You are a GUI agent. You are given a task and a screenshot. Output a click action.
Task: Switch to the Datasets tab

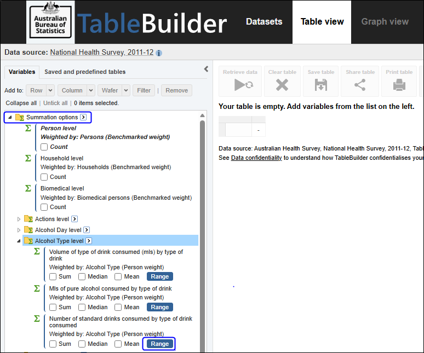(264, 21)
